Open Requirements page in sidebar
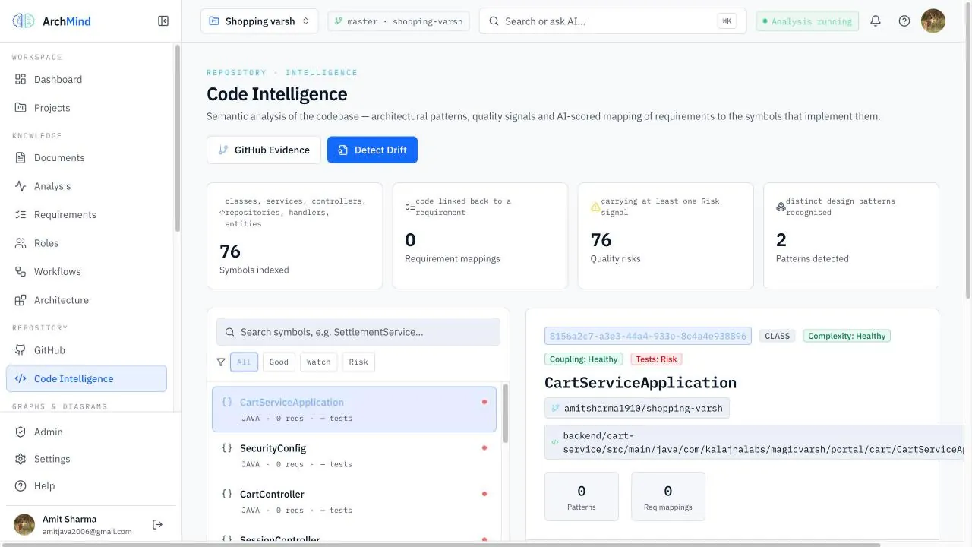This screenshot has height=547, width=972. point(87,215)
